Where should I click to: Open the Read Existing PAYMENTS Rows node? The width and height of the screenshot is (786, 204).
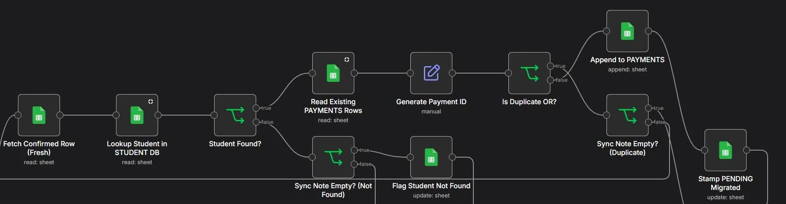tap(333, 73)
